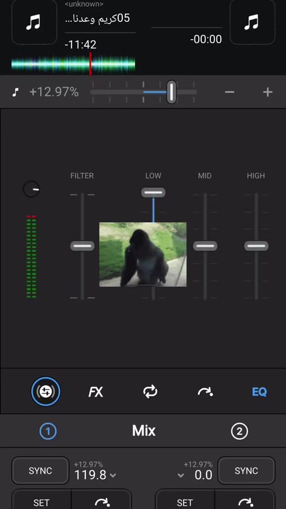
Task: Expand the 119.8 BPM dropdown chevron
Action: (113, 476)
